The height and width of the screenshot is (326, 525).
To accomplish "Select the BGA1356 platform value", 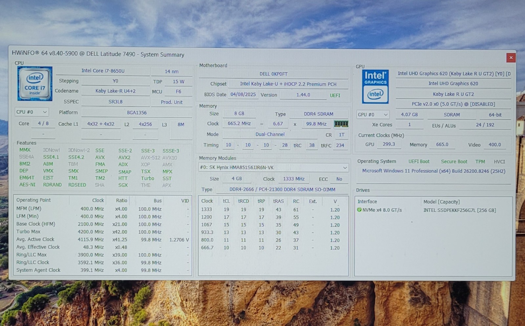I will coord(137,113).
